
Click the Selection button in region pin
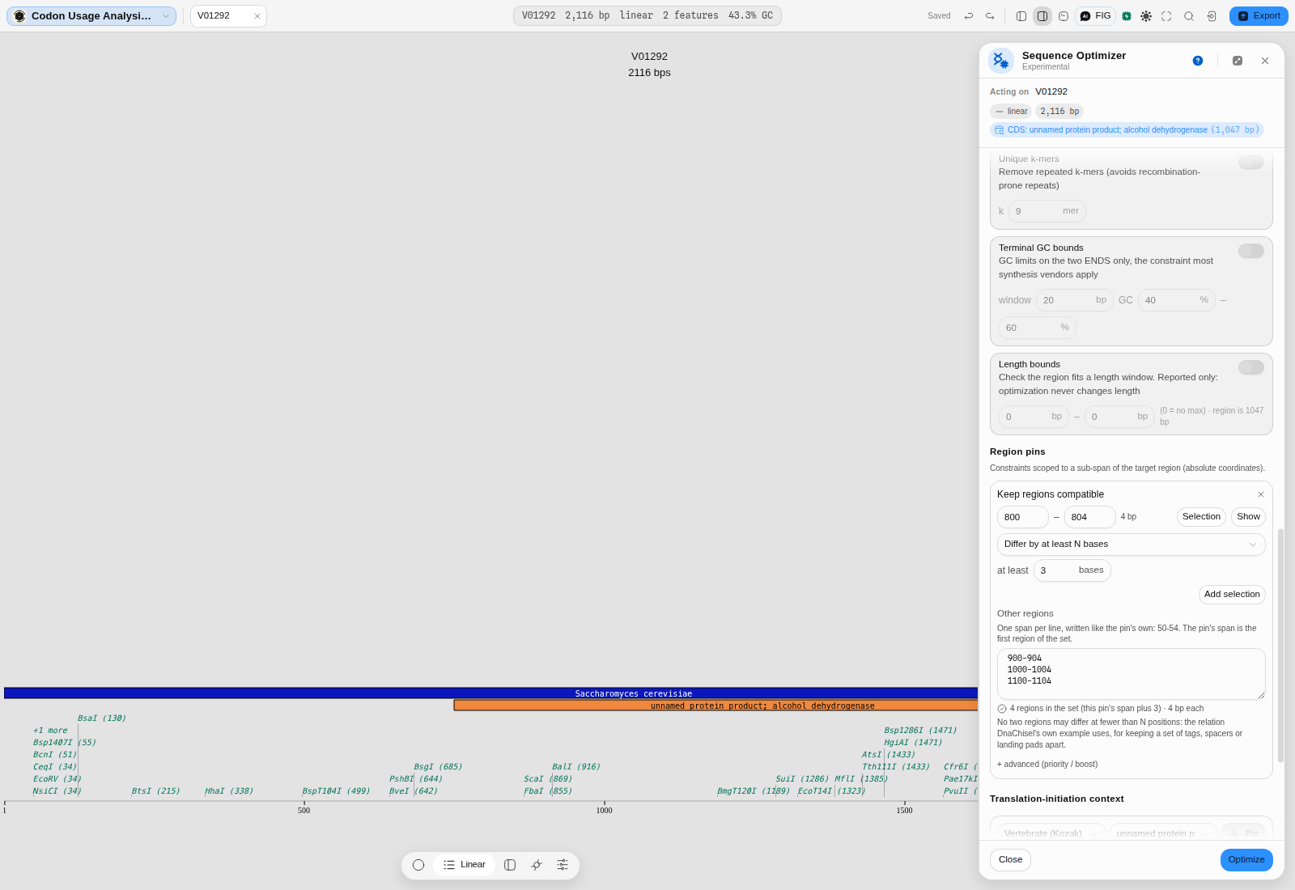coord(1201,517)
